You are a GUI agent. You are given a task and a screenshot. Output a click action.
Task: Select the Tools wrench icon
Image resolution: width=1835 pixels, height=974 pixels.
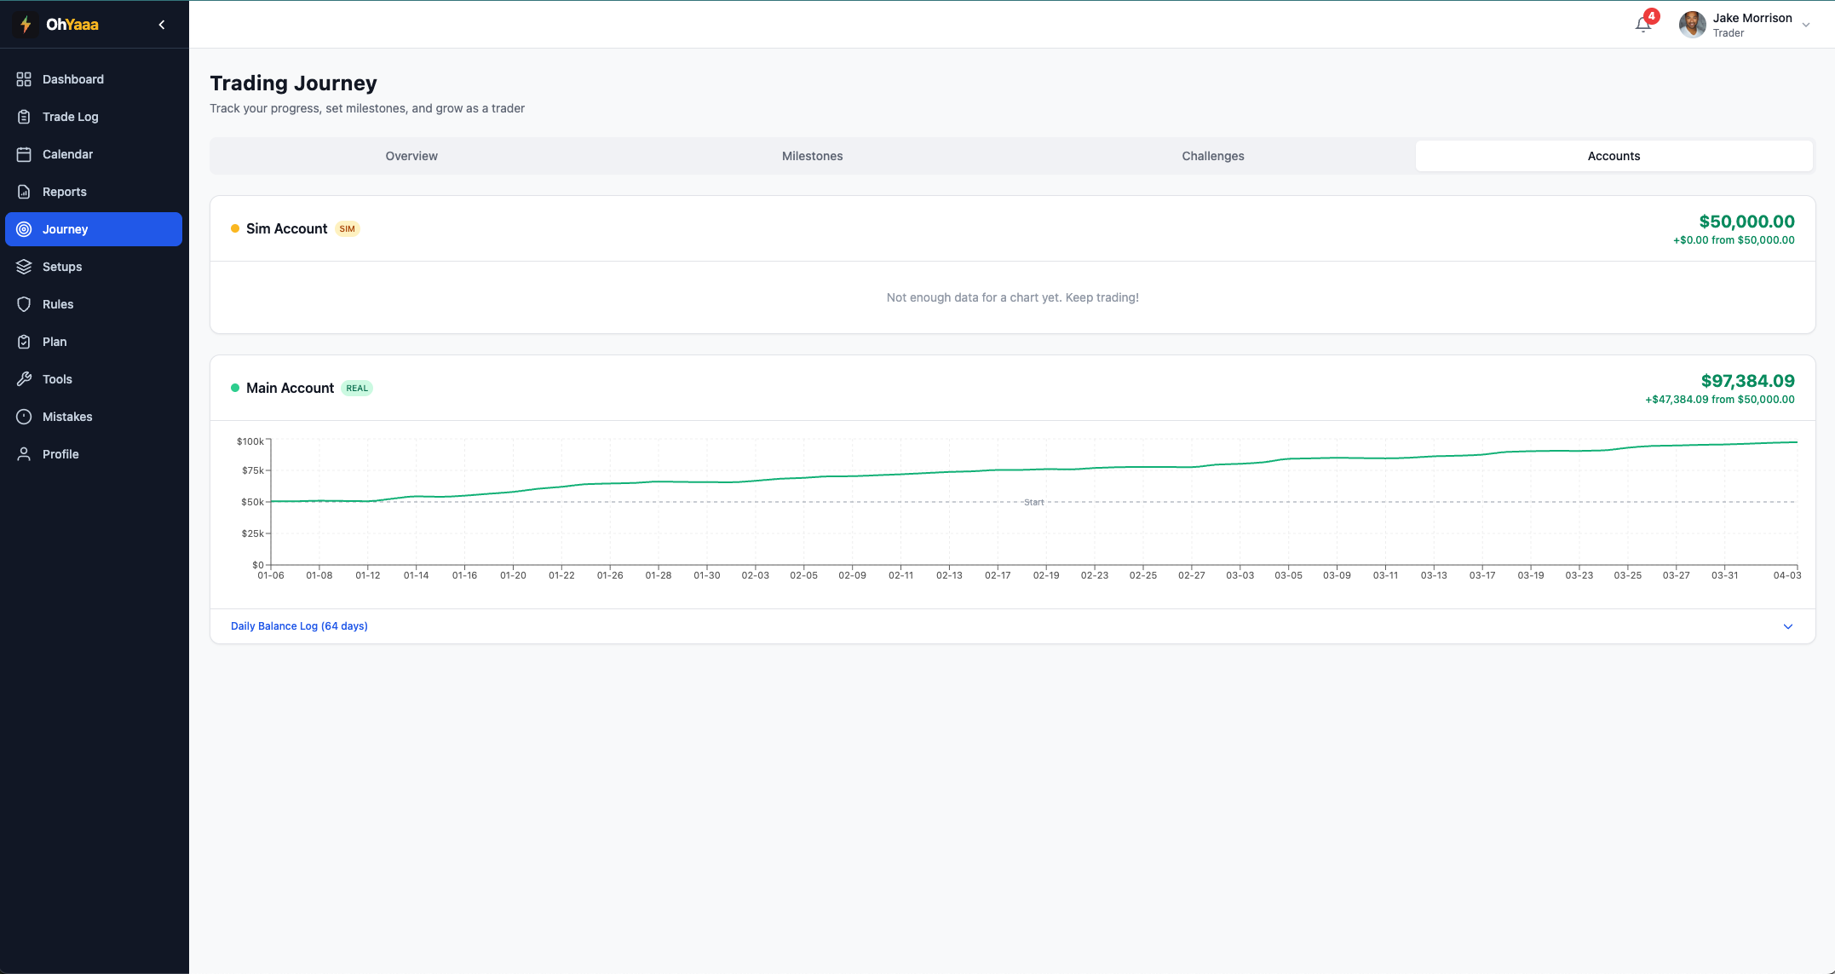tap(24, 379)
